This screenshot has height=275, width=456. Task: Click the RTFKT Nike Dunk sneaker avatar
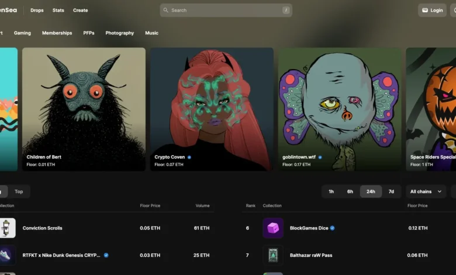pyautogui.click(x=8, y=255)
